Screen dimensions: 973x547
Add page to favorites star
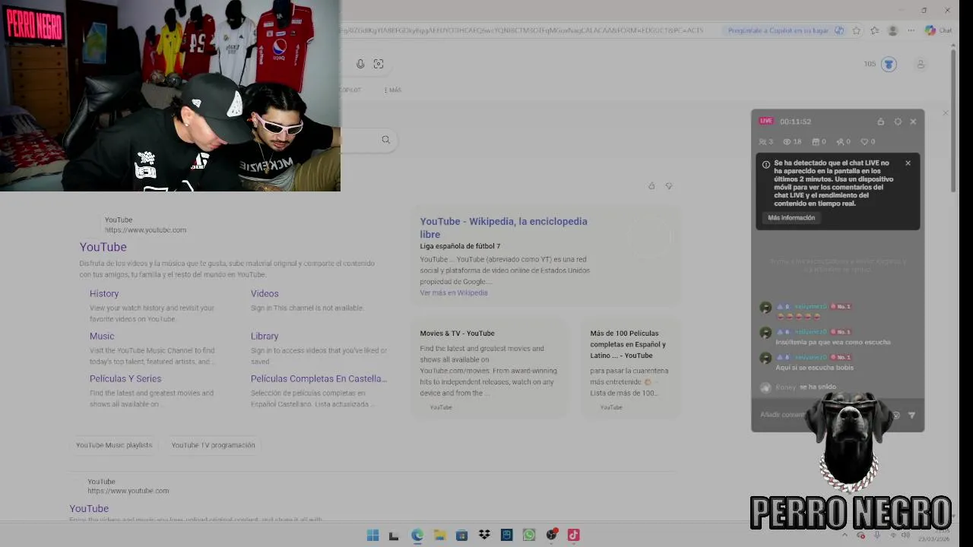click(x=857, y=30)
